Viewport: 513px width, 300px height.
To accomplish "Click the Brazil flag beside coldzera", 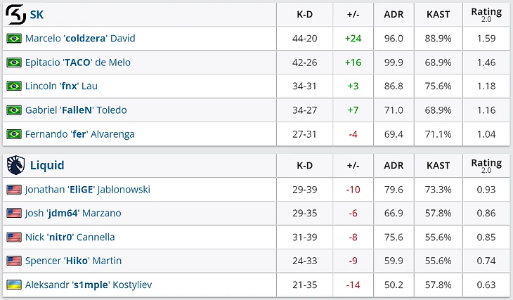I will [x=14, y=38].
